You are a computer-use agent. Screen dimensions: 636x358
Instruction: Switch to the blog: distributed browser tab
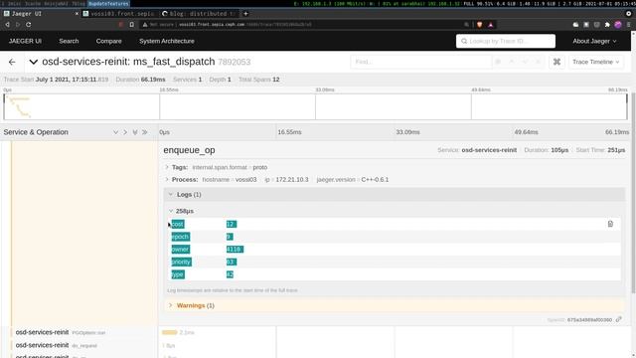click(x=199, y=13)
